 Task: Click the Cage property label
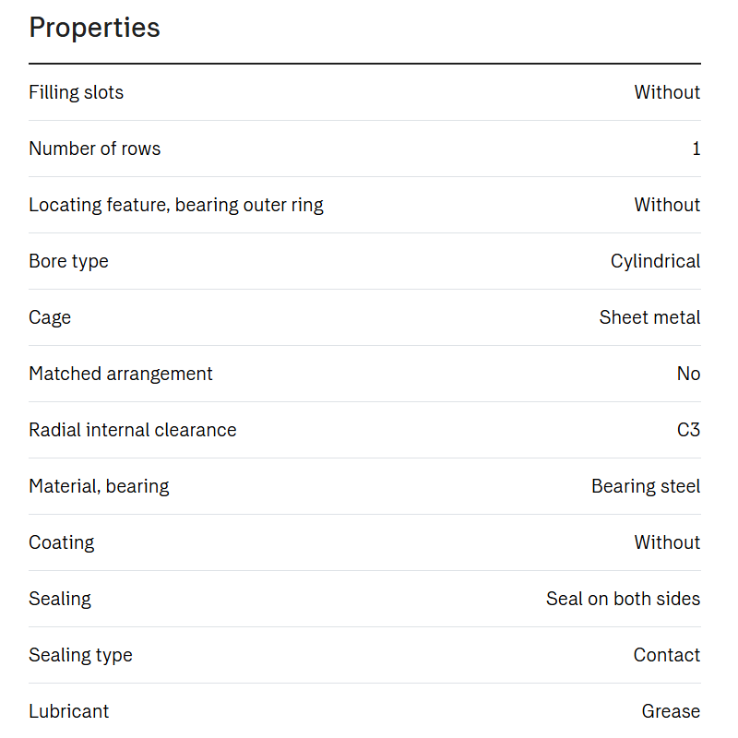50,317
